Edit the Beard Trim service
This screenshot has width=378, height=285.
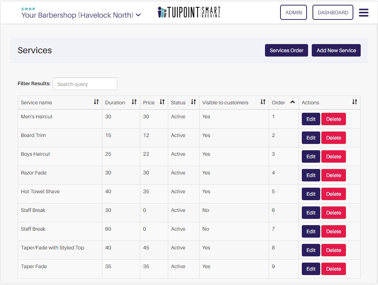coord(311,138)
